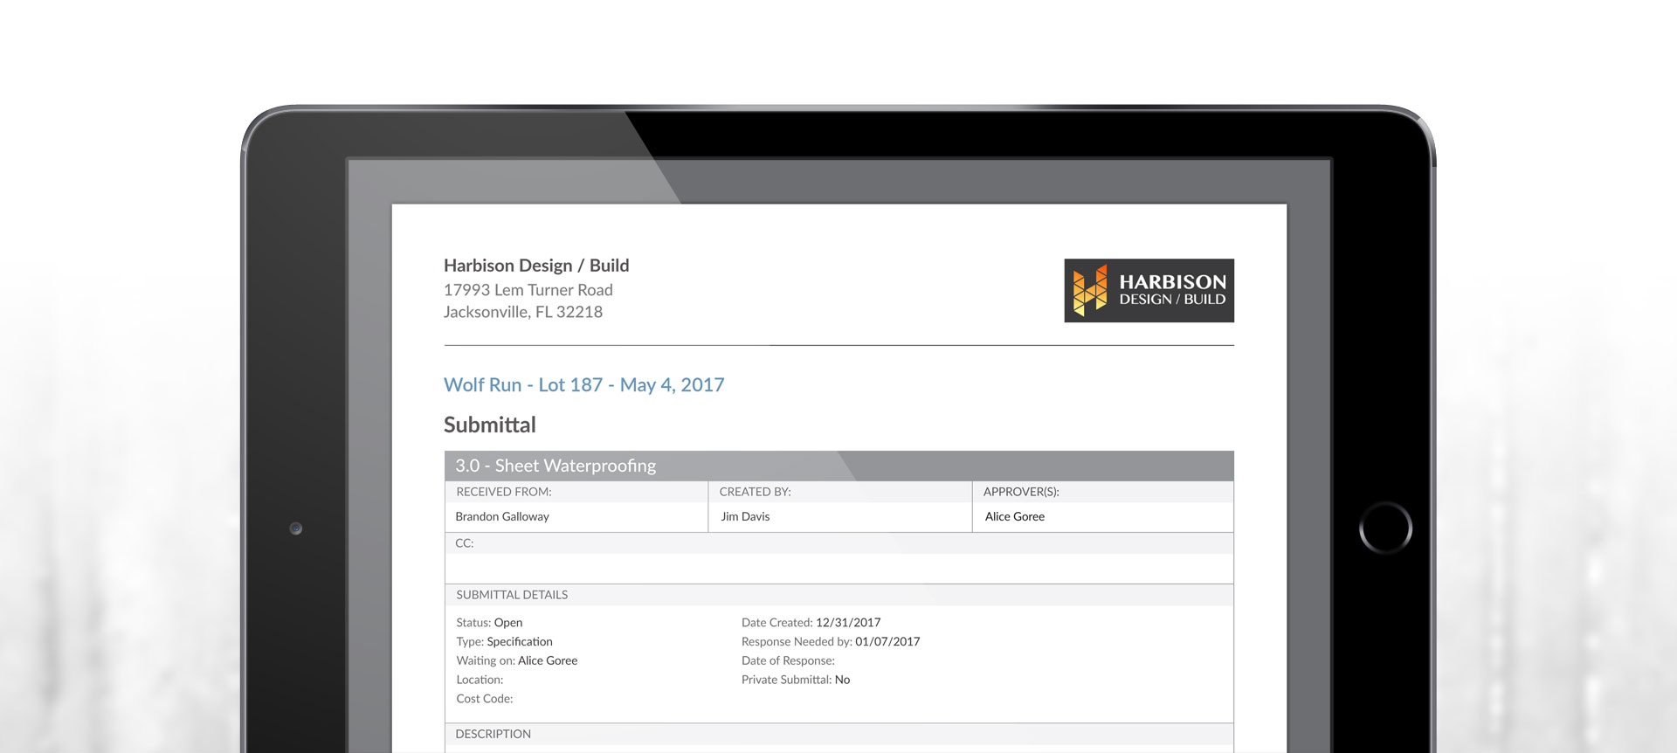Select the Jim Davis creator name
This screenshot has width=1677, height=753.
click(745, 516)
